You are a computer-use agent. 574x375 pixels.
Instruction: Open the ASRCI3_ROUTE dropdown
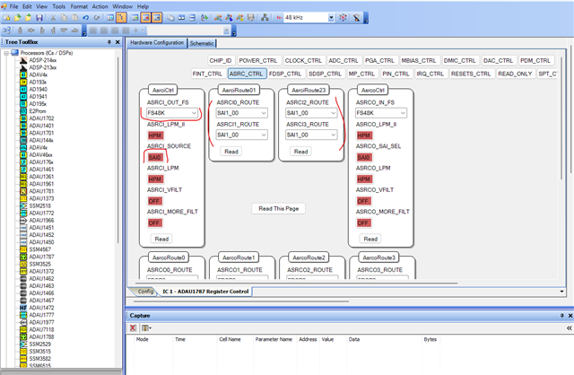[311, 135]
